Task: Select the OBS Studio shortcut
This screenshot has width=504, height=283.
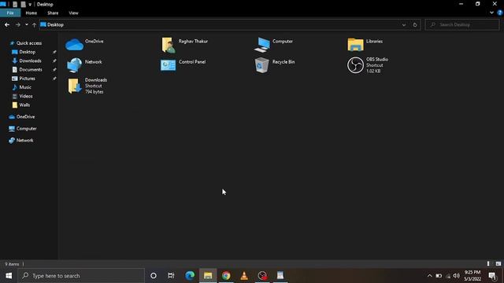Action: pyautogui.click(x=355, y=65)
